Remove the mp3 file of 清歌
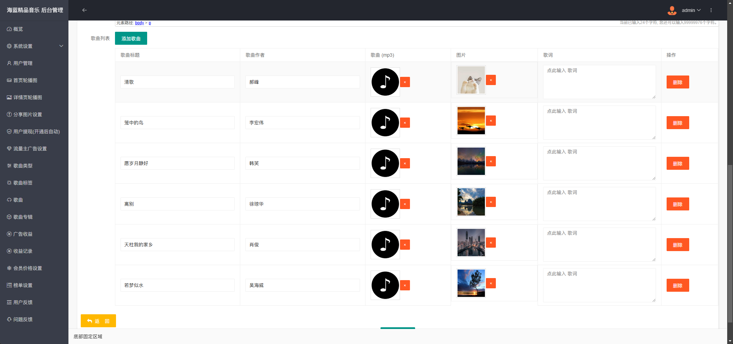Image resolution: width=733 pixels, height=344 pixels. coord(405,82)
